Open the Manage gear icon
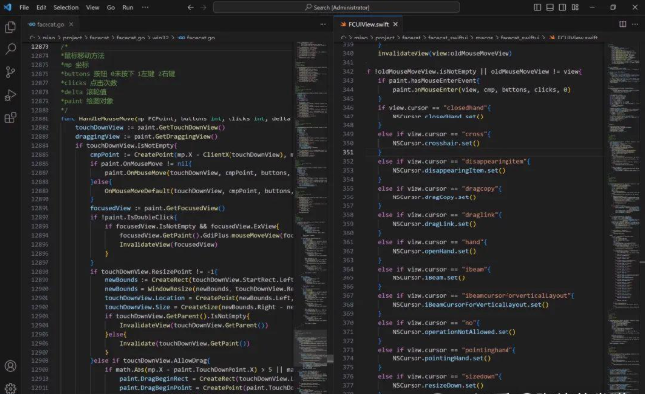 [10, 388]
